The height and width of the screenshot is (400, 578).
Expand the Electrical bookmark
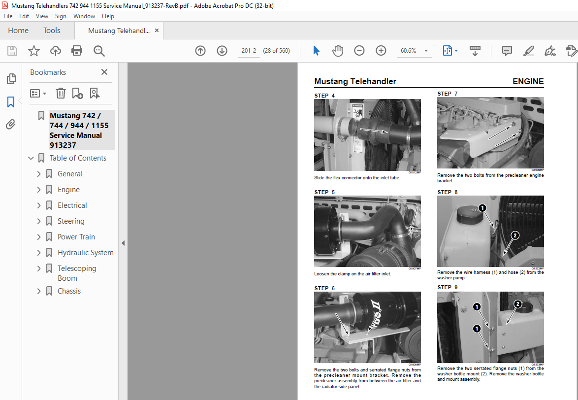39,205
